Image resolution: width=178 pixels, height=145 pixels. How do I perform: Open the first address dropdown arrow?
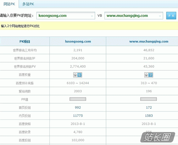click(92, 16)
